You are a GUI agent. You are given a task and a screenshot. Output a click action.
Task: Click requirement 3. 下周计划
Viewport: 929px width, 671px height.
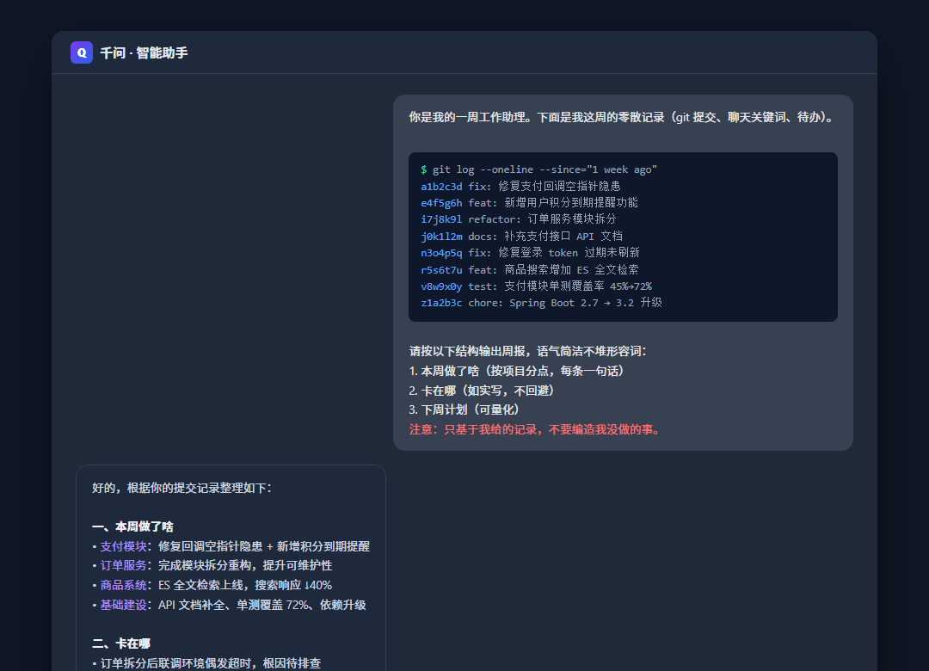click(x=464, y=409)
